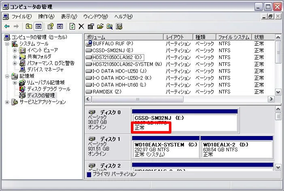
Task: Click プライマリ パーティション legend color square
Action: click(x=89, y=174)
